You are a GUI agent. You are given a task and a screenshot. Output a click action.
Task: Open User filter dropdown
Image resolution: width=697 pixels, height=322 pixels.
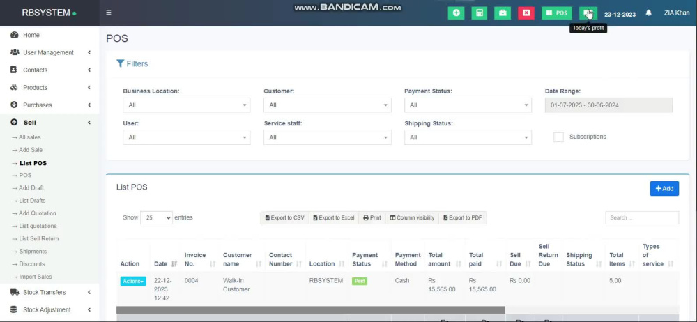(x=187, y=137)
